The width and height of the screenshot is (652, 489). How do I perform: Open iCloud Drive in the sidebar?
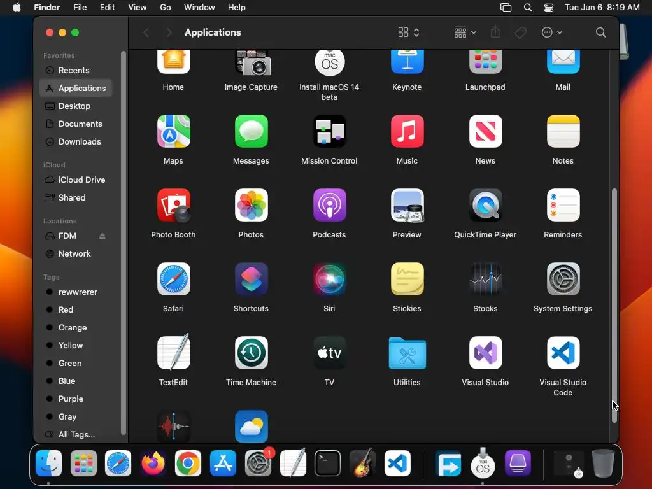(x=76, y=180)
